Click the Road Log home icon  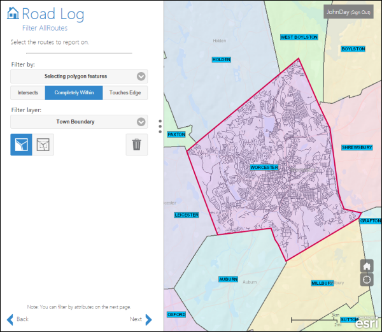pyautogui.click(x=13, y=14)
